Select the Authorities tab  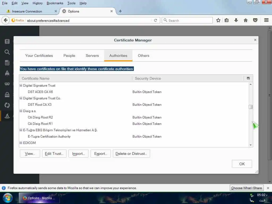[118, 56]
